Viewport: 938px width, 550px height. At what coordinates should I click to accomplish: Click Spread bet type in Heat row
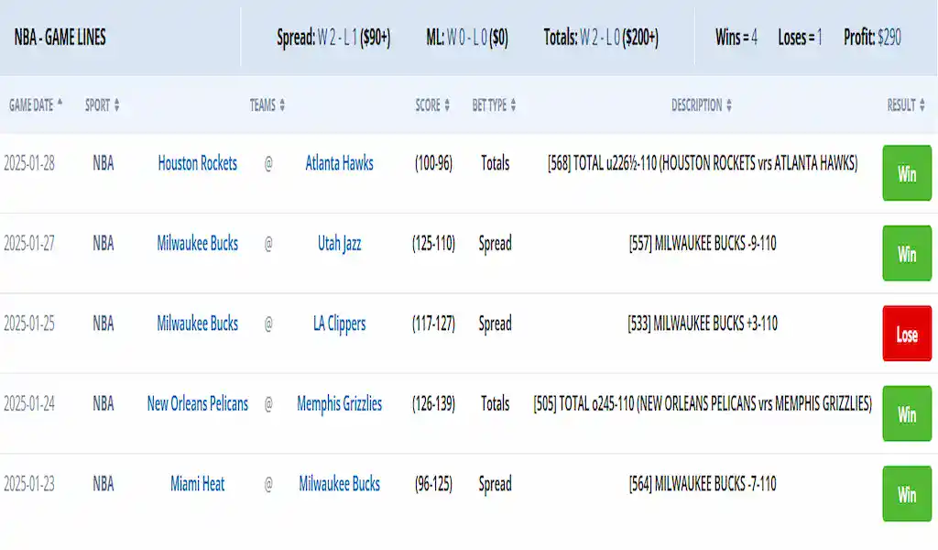pyautogui.click(x=495, y=484)
